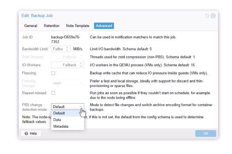Open the Note Template tab

pyautogui.click(x=77, y=26)
